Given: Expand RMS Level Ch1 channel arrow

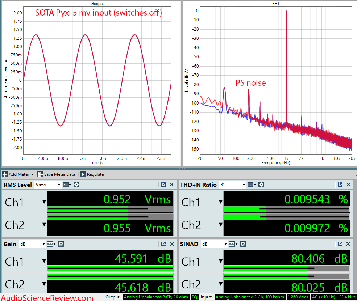Looking at the screenshot, I should (44, 202).
